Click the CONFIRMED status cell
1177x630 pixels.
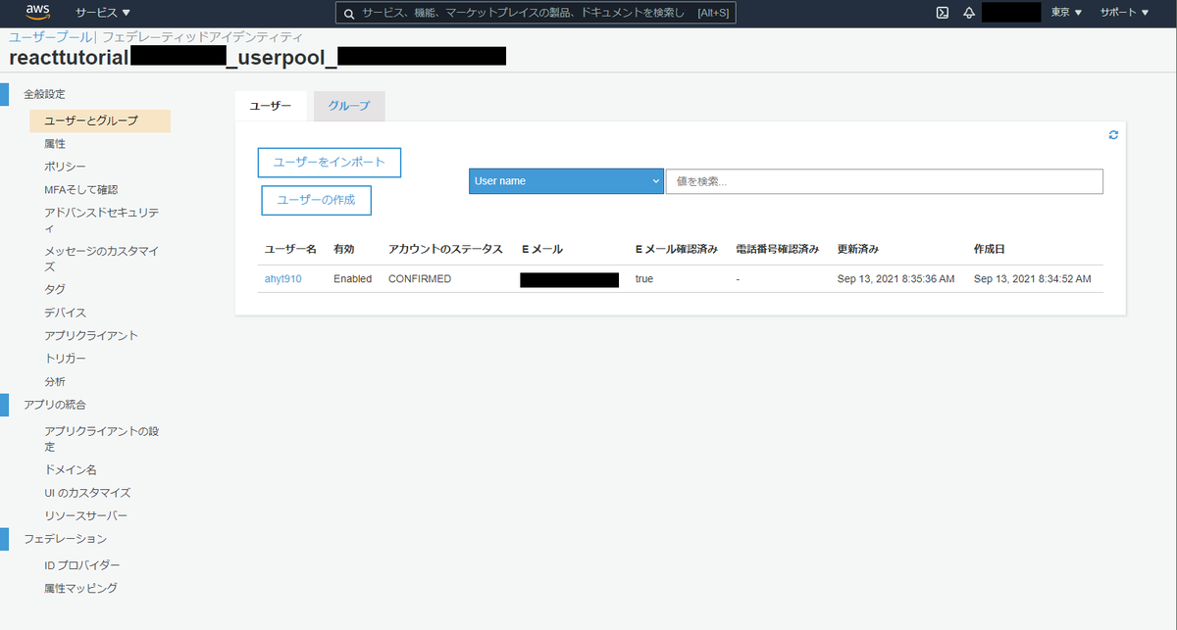[x=420, y=279]
